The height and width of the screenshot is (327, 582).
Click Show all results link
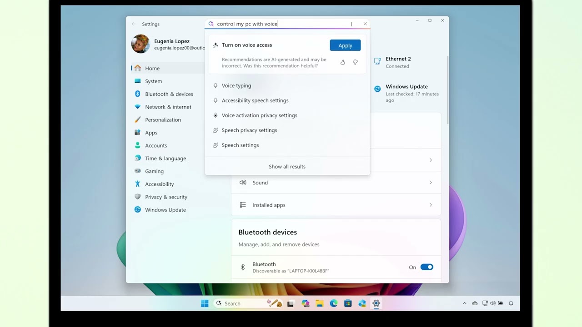[x=287, y=167]
